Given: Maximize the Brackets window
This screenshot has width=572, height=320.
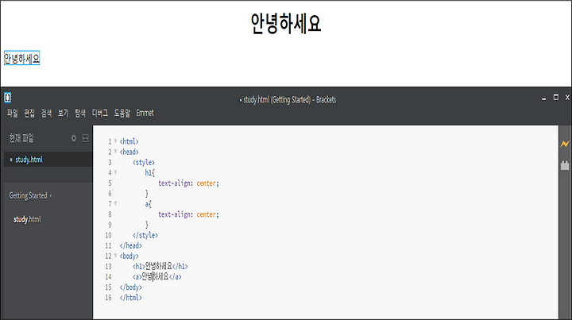Looking at the screenshot, I should point(556,98).
